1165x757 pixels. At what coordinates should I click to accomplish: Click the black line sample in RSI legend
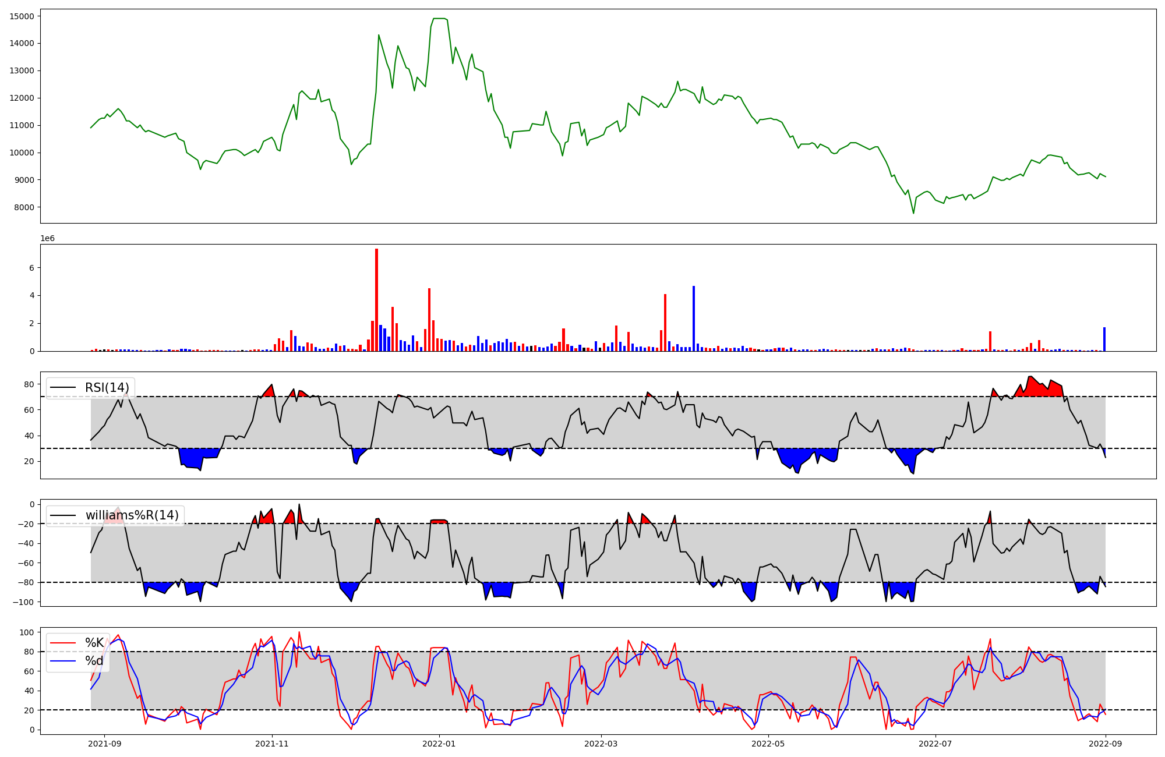tap(63, 388)
